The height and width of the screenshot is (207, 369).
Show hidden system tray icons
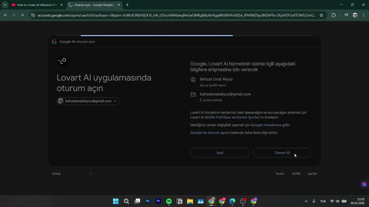pyautogui.click(x=306, y=201)
